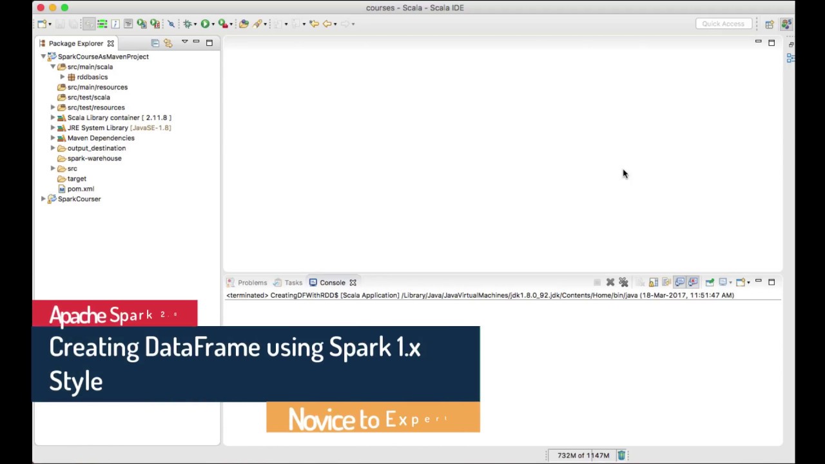Open the Back history dropdown arrow
This screenshot has width=825, height=464.
click(x=335, y=24)
